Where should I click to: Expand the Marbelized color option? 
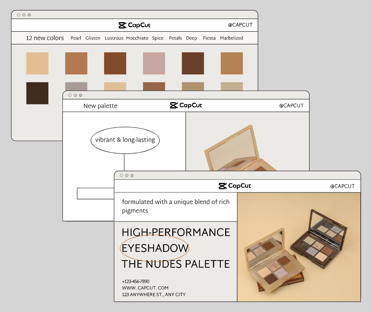click(x=232, y=38)
